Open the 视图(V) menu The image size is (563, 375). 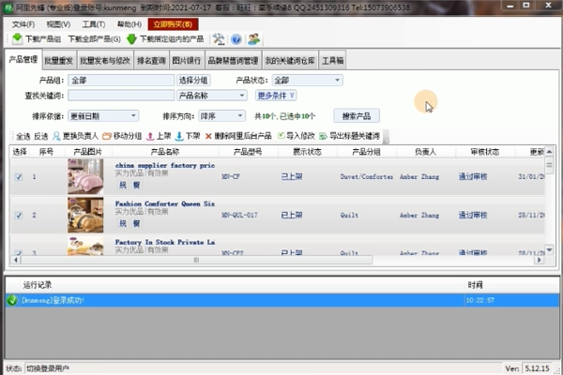click(58, 24)
